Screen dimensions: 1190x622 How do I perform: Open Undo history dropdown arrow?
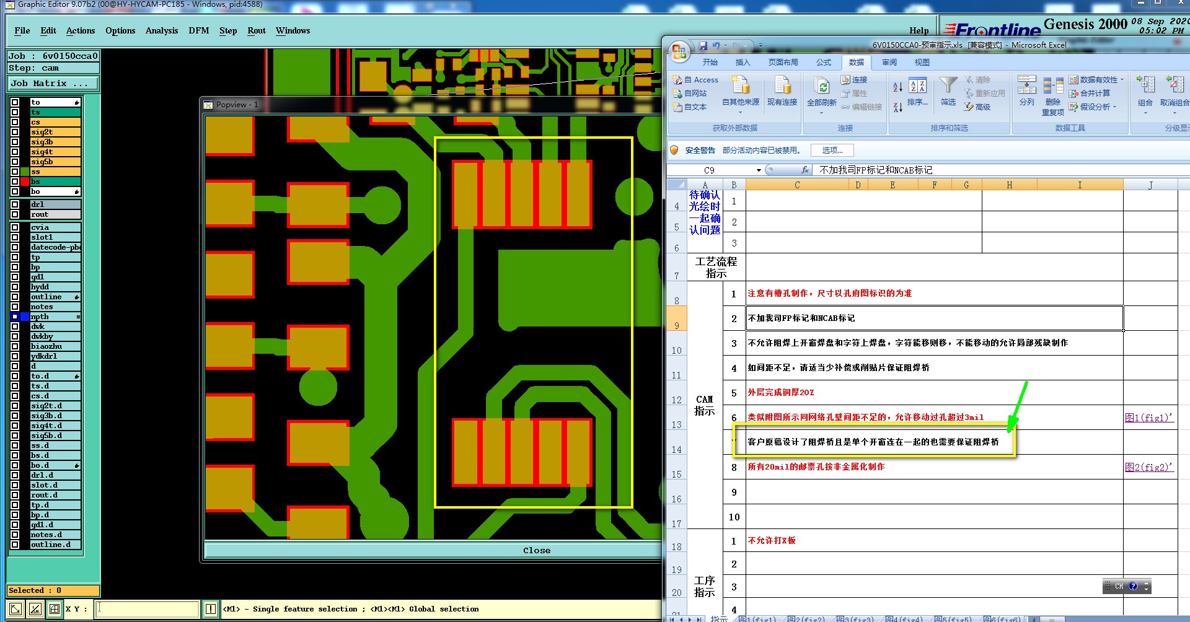(x=725, y=45)
